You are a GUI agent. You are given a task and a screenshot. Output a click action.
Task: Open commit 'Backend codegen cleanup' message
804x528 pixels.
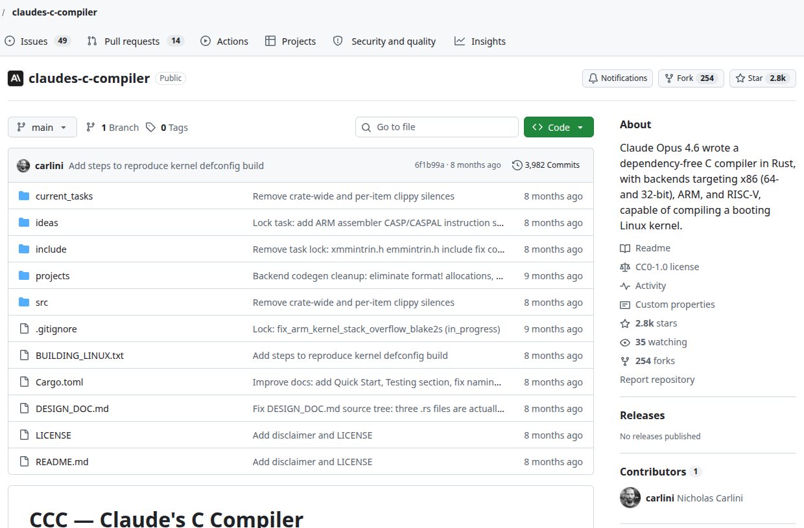(378, 275)
